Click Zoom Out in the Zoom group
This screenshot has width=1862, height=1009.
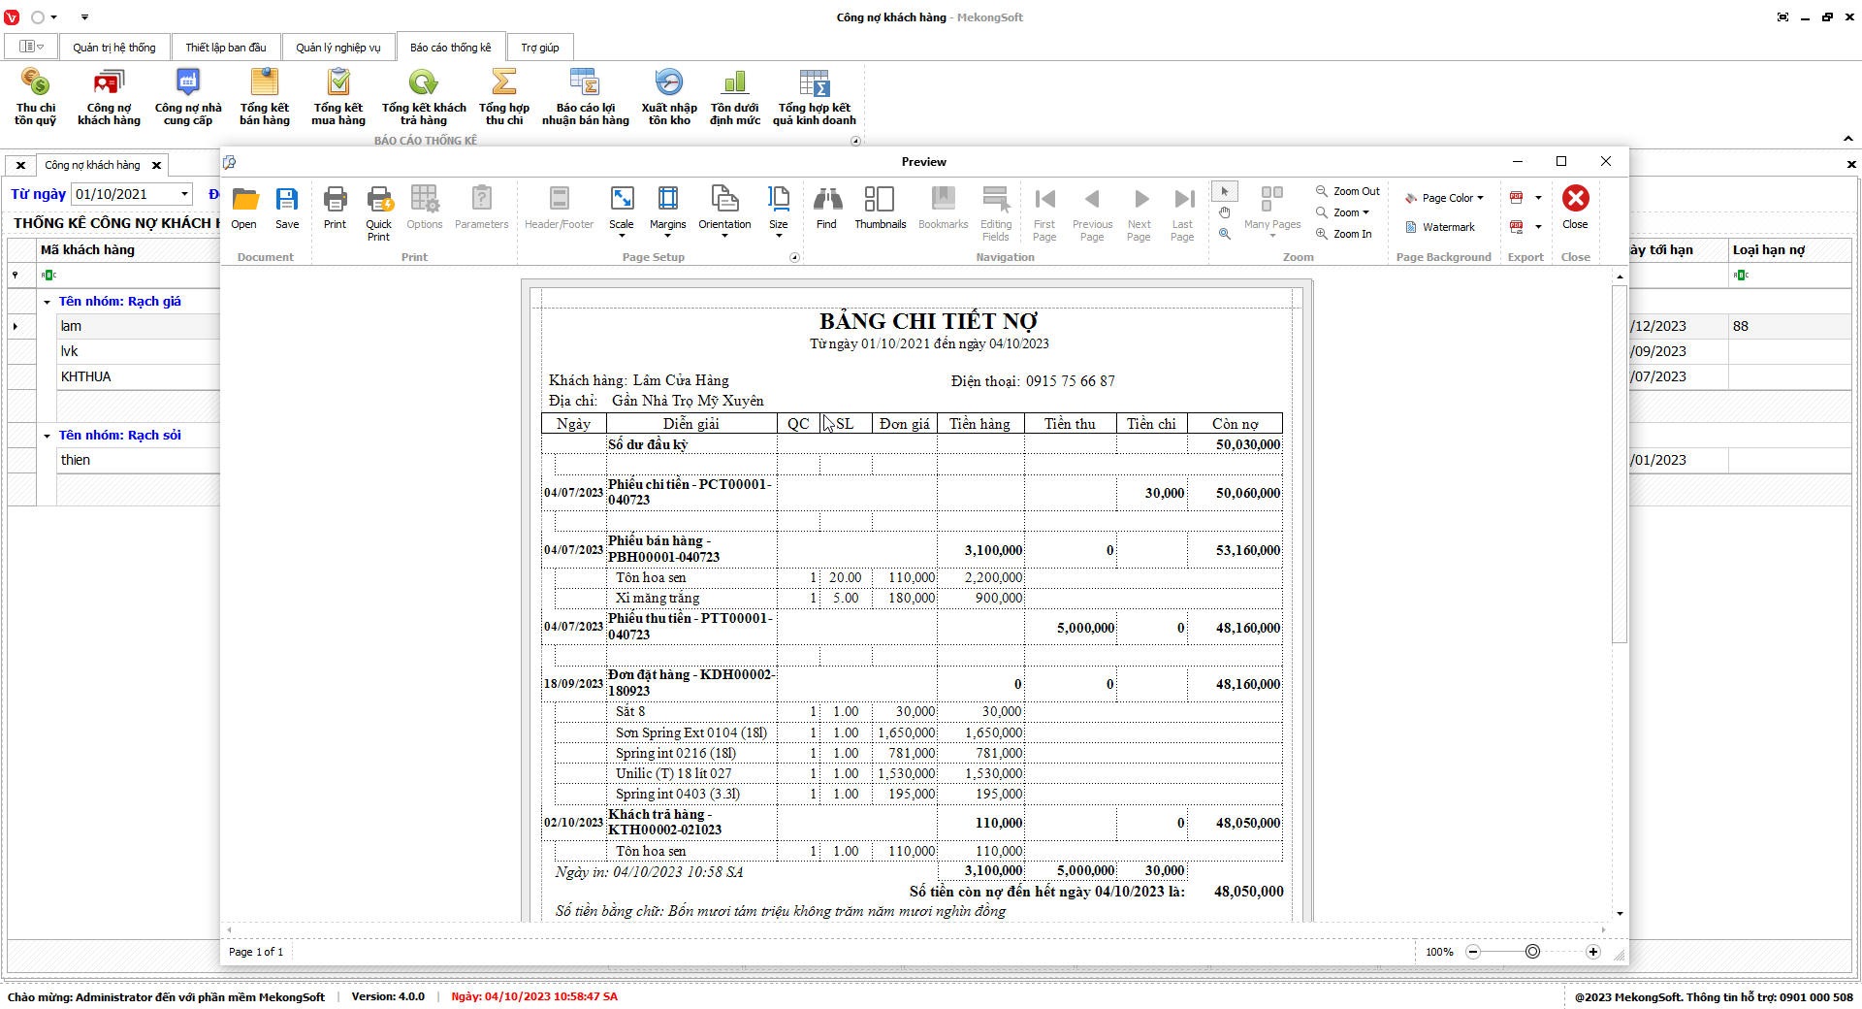click(x=1348, y=191)
